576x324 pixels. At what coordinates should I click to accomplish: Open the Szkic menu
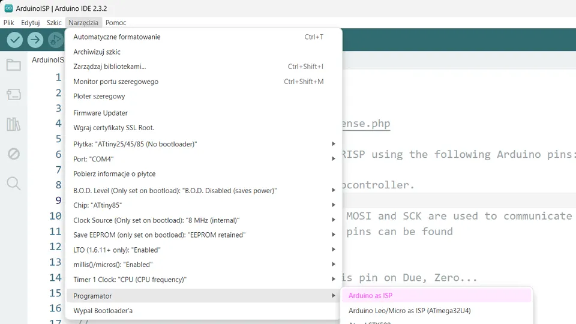point(54,22)
